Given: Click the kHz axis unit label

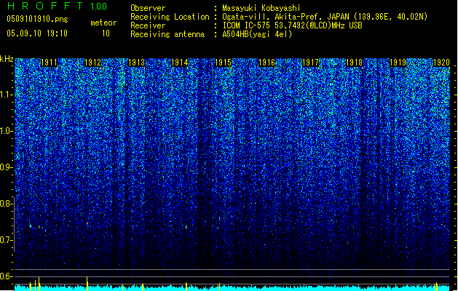Looking at the screenshot, I should (x=7, y=59).
